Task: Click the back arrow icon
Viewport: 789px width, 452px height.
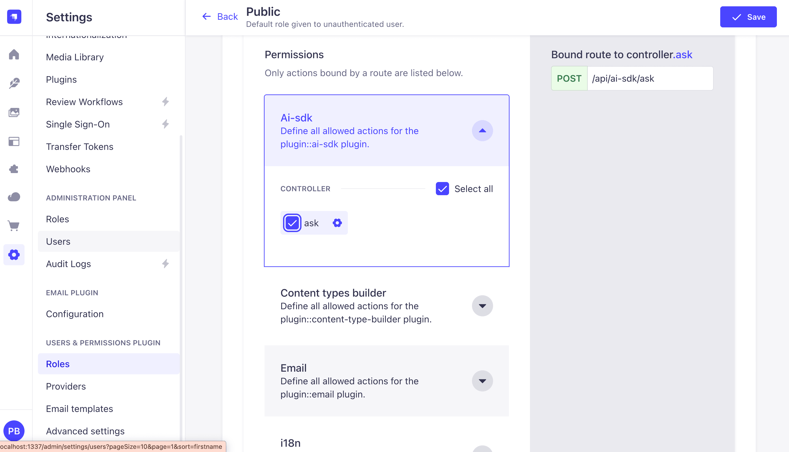Action: (x=207, y=16)
